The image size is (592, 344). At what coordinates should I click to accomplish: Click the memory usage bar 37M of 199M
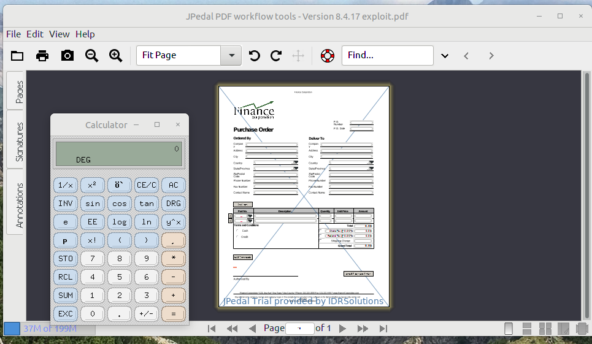click(50, 329)
